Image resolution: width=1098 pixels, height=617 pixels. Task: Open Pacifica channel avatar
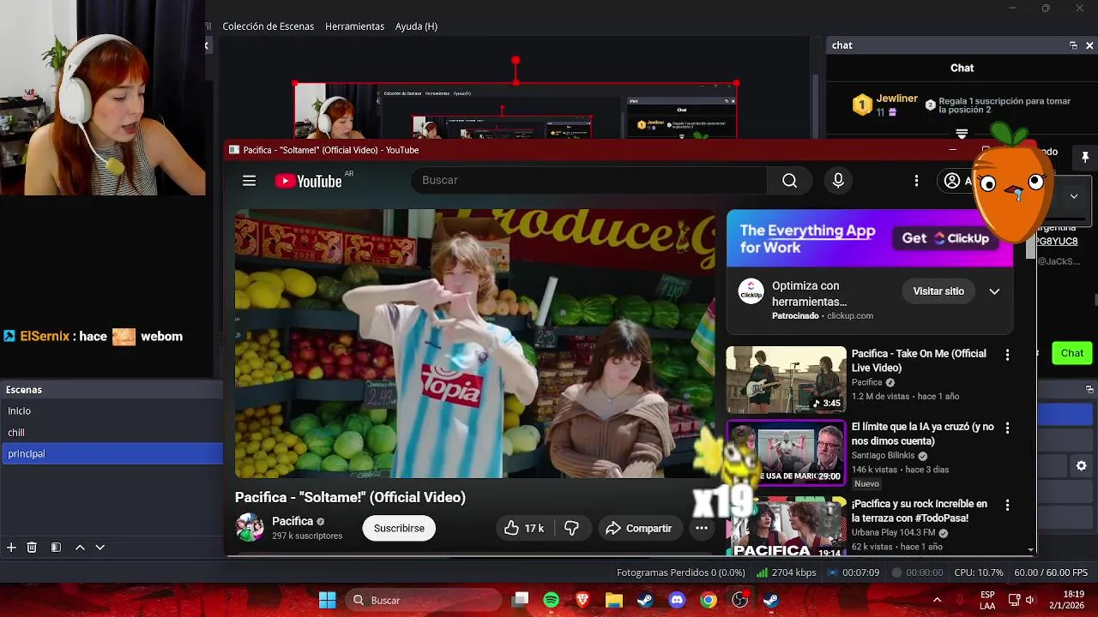click(x=250, y=528)
